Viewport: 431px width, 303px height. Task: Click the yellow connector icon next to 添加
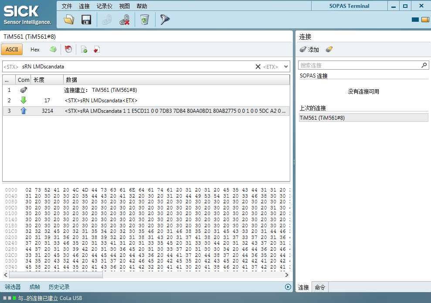(x=329, y=49)
